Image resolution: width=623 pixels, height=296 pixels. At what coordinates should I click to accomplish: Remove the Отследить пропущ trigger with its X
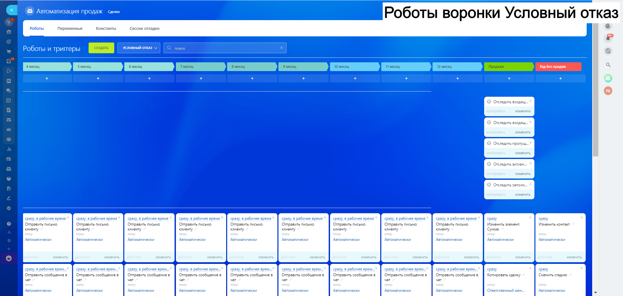pos(531,143)
